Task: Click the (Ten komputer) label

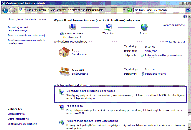Action: coord(72,37)
